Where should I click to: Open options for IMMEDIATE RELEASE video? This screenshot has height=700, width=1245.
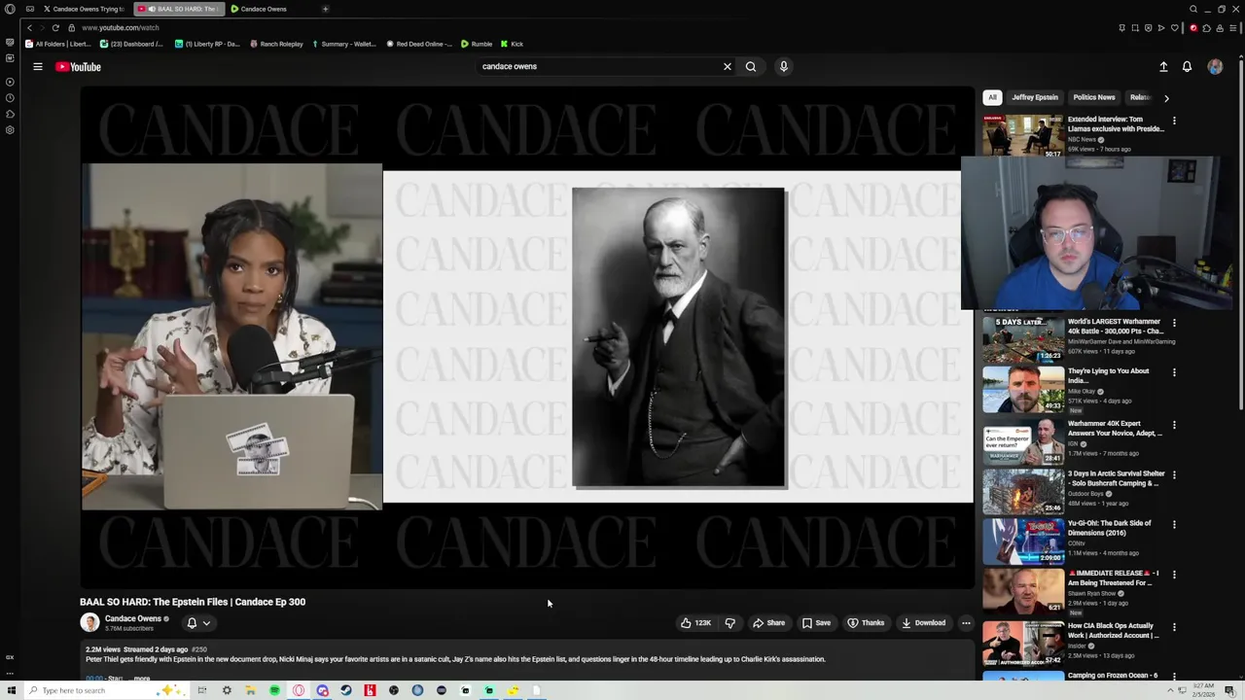[x=1174, y=575]
